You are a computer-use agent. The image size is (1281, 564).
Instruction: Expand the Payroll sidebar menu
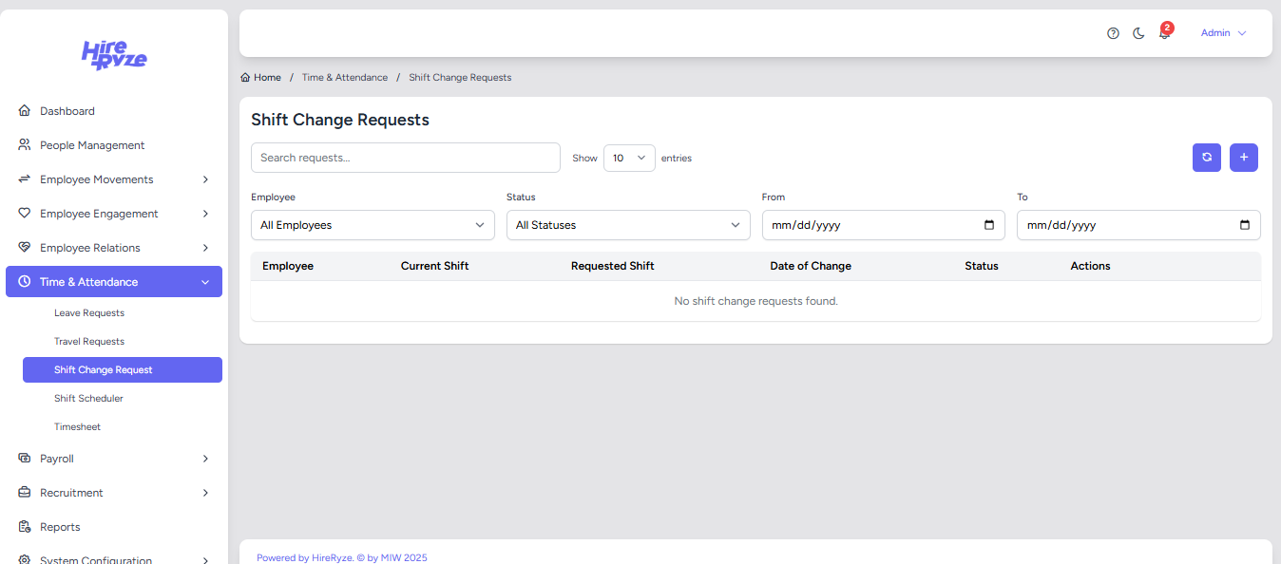114,459
